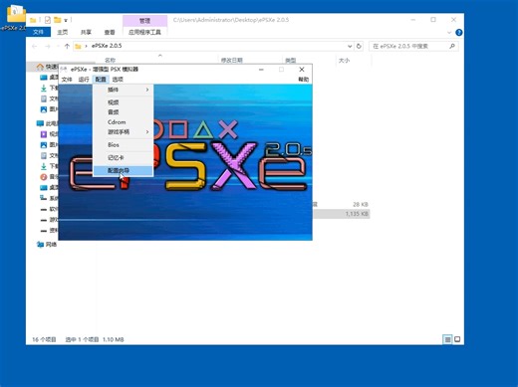518x387 pixels.
Task: Sort by the 大小 column header
Action: (344, 60)
